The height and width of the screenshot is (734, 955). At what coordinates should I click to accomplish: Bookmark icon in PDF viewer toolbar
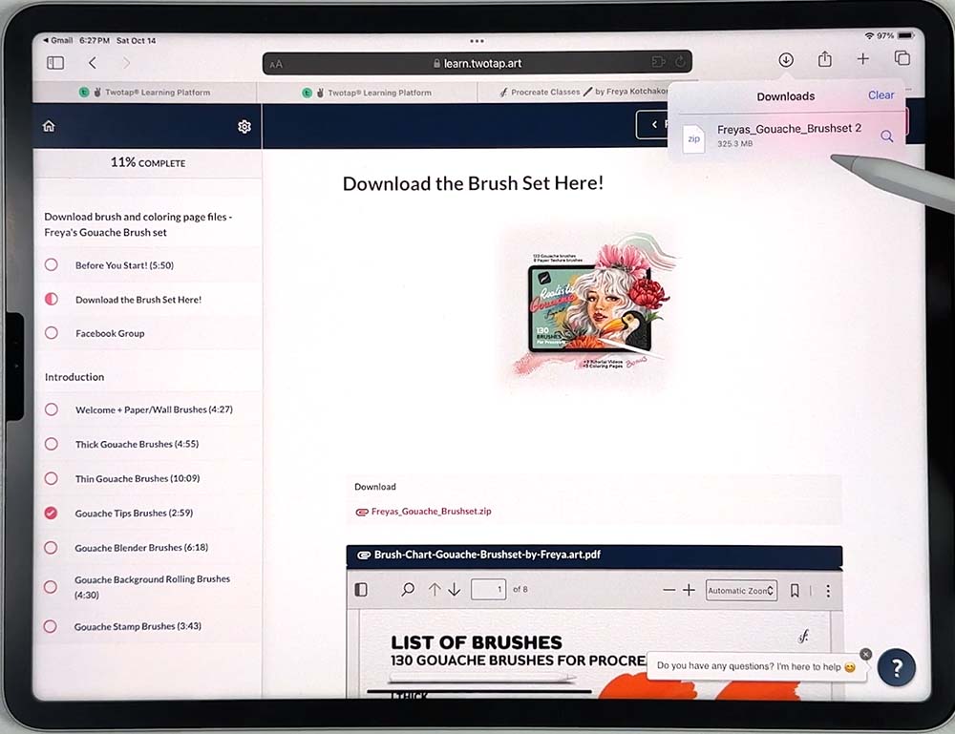point(795,591)
